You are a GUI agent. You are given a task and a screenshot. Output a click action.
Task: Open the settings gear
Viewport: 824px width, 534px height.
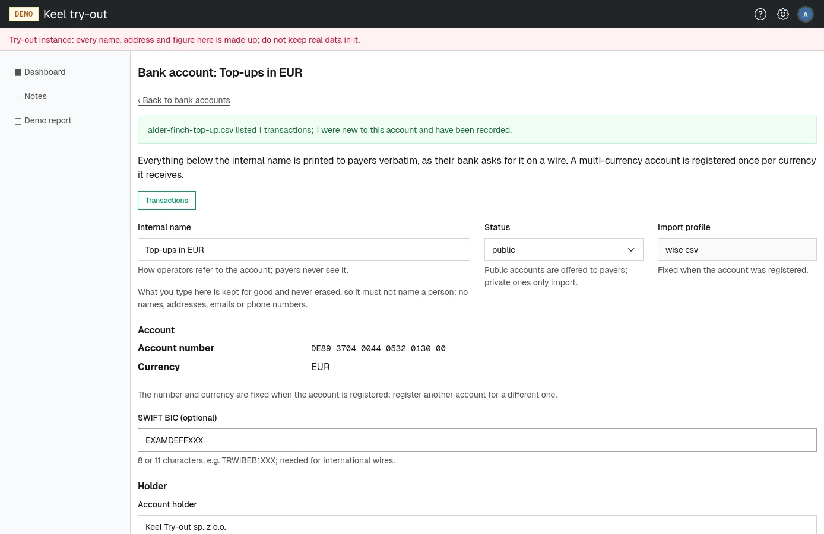click(783, 14)
